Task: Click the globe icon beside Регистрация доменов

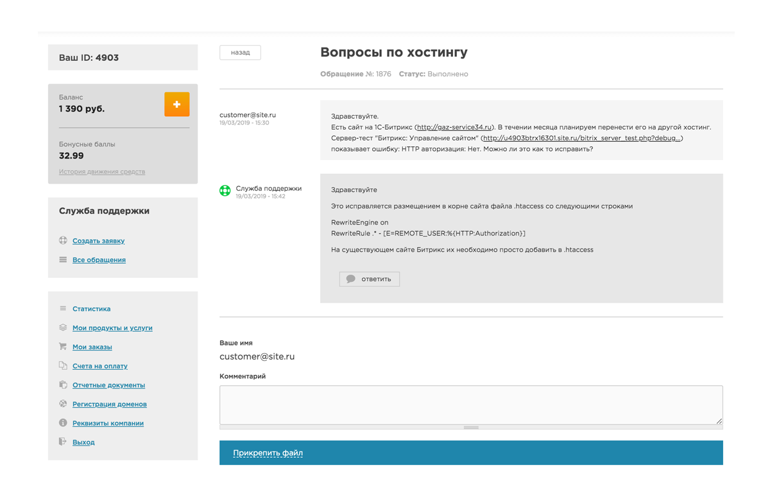Action: pos(63,404)
